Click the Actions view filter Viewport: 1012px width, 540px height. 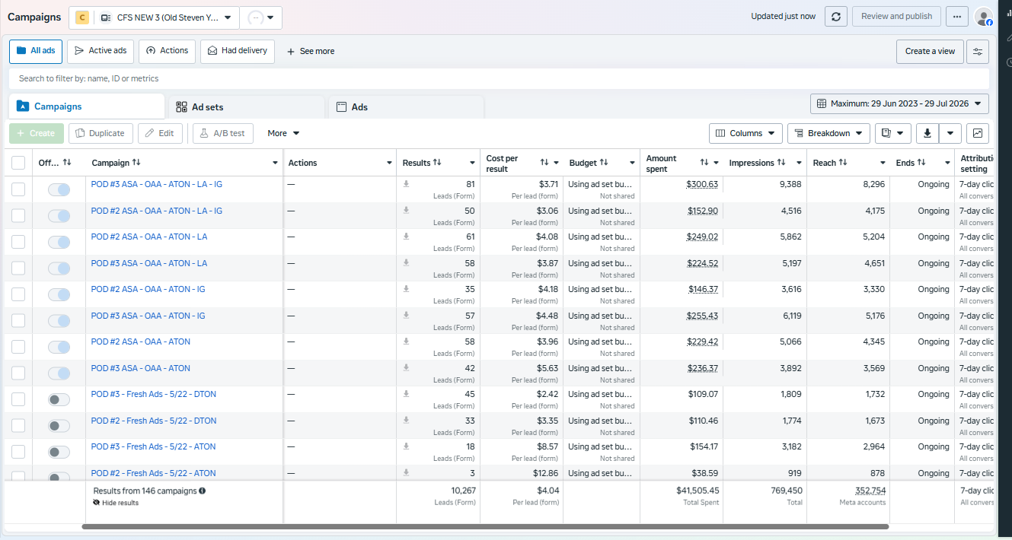coord(167,51)
